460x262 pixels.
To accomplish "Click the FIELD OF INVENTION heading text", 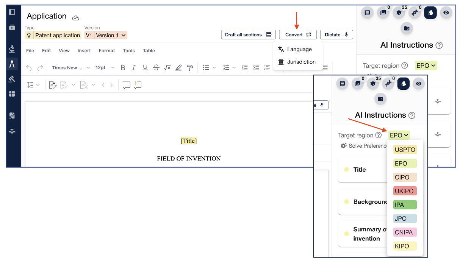I will pyautogui.click(x=189, y=158).
